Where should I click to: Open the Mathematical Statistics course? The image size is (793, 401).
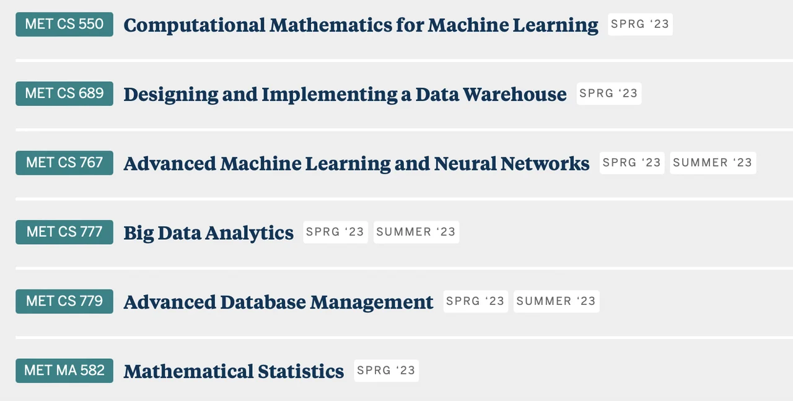234,372
